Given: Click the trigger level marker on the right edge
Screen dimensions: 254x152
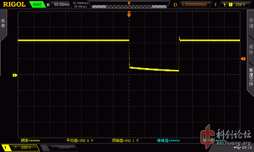Looking at the screenshot, I should pyautogui.click(x=243, y=59).
